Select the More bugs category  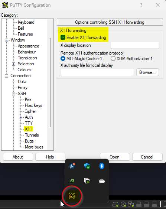(34, 147)
